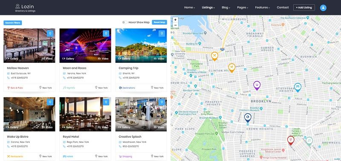
Task: Select the red bar marker on map
Action: coord(291,141)
